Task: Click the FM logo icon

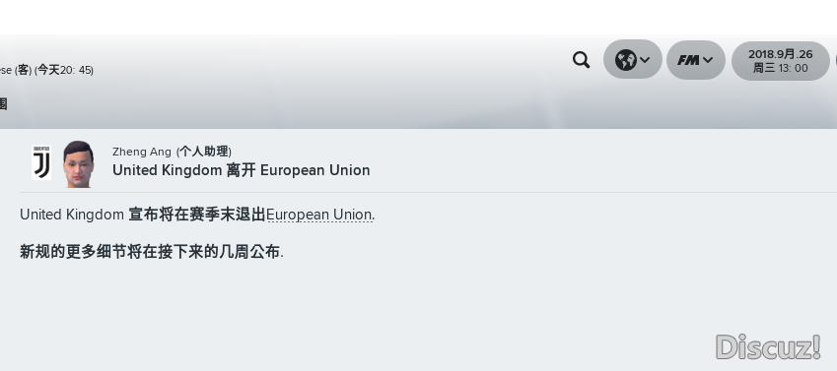Action: 688,60
